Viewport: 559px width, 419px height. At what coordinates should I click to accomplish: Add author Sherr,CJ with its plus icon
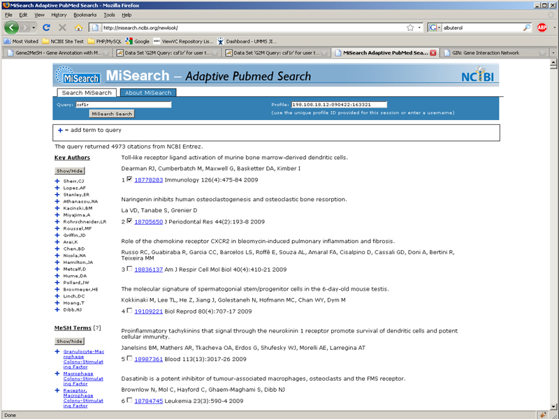pos(57,181)
